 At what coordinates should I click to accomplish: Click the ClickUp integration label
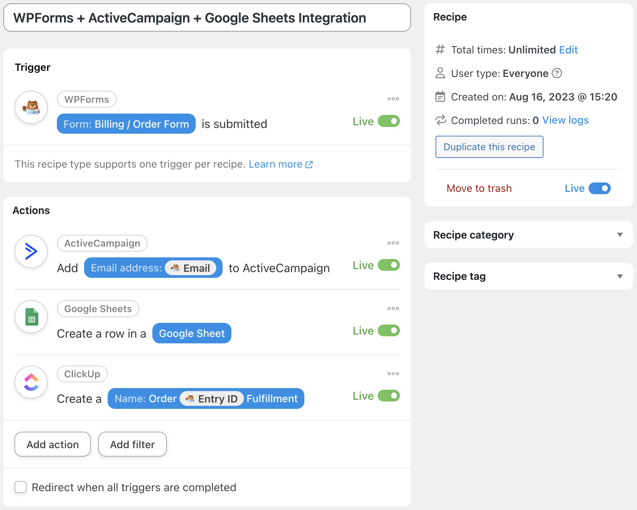(82, 374)
